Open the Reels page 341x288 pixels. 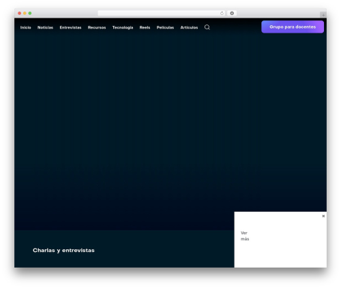[145, 27]
